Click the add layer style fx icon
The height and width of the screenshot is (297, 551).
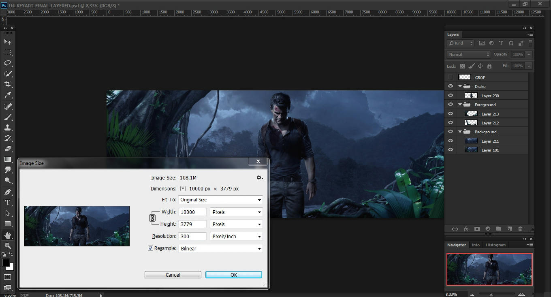point(466,229)
